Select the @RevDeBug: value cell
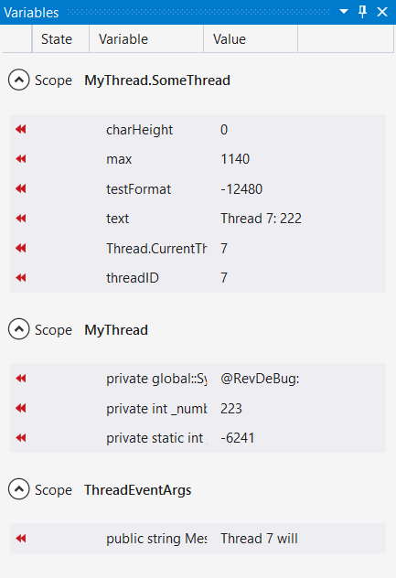 click(x=260, y=379)
